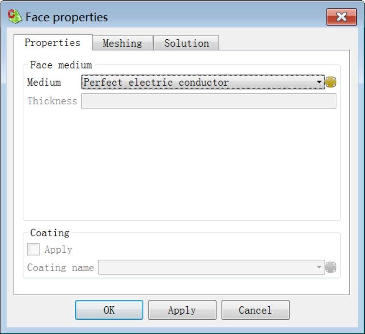Click the Face medium group heading
Screen dimensions: 365x334
point(61,65)
